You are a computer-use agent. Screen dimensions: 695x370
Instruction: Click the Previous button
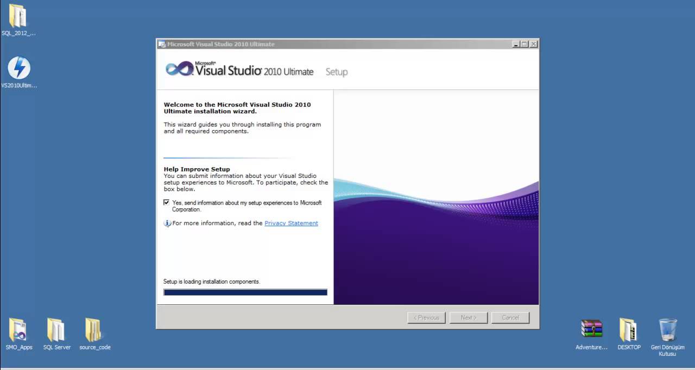tap(426, 317)
